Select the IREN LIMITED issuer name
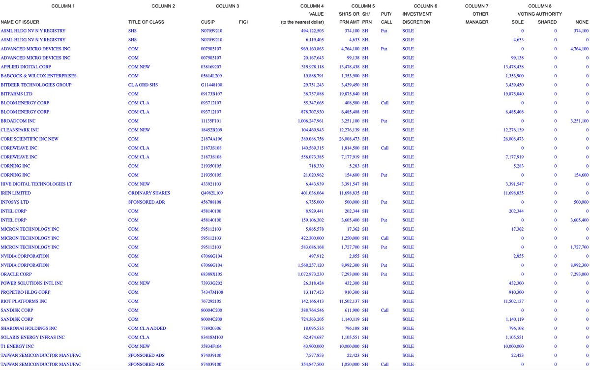The height and width of the screenshot is (370, 590). click(16, 193)
